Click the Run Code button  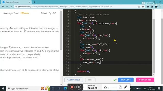pyautogui.click(x=126, y=80)
